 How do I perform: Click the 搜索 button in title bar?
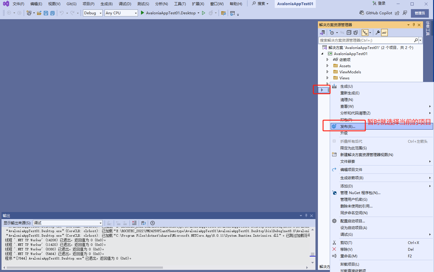point(260,4)
